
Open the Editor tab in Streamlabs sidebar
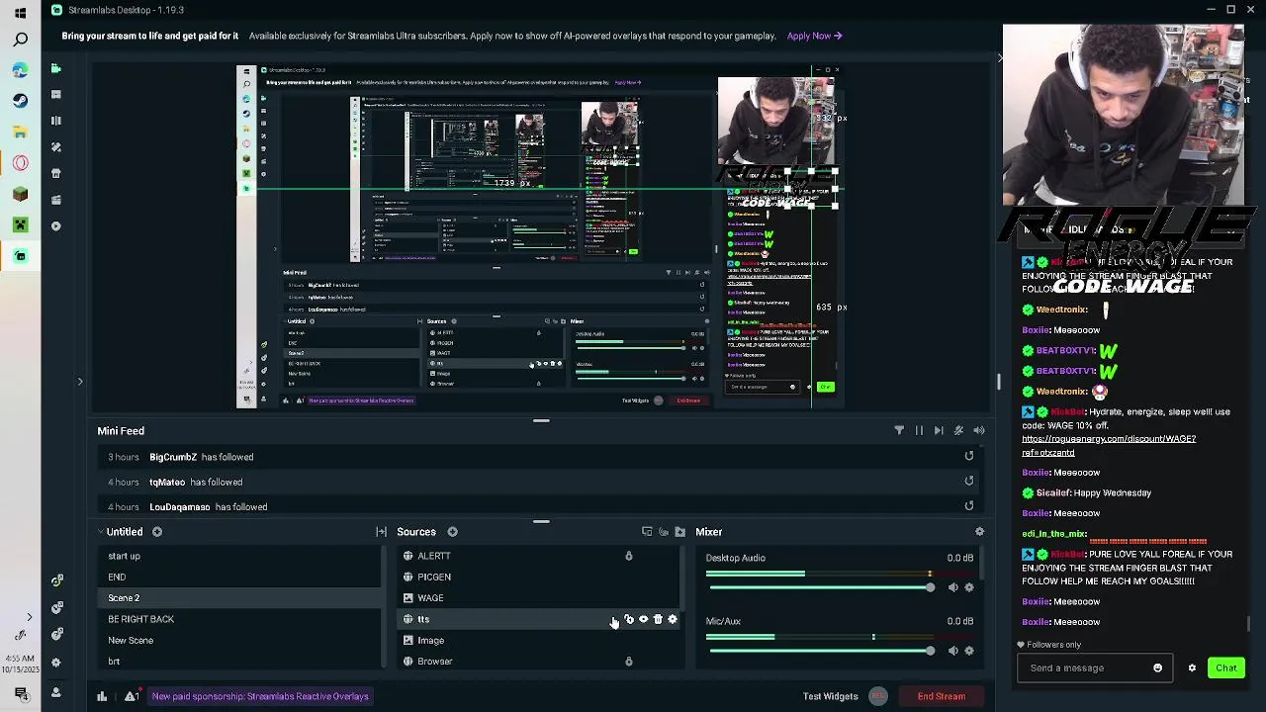(x=56, y=68)
